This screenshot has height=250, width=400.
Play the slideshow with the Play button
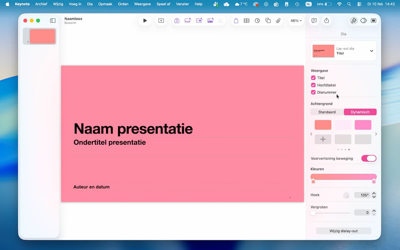(145, 21)
